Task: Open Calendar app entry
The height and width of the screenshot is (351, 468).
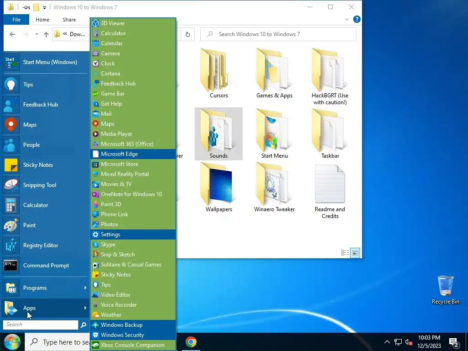Action: (x=133, y=43)
